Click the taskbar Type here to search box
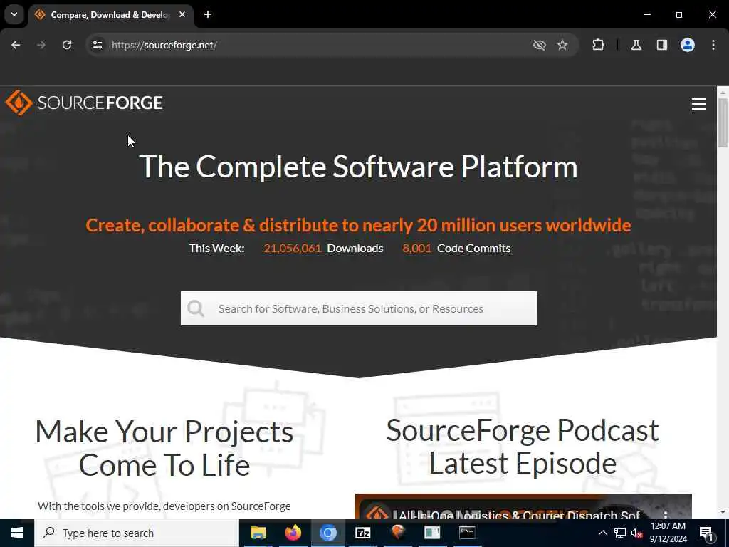The width and height of the screenshot is (729, 547). click(137, 533)
